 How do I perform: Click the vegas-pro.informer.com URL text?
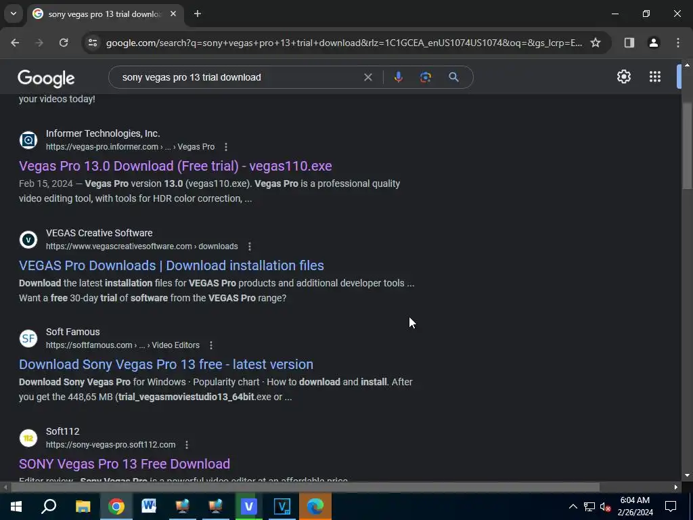coord(130,147)
